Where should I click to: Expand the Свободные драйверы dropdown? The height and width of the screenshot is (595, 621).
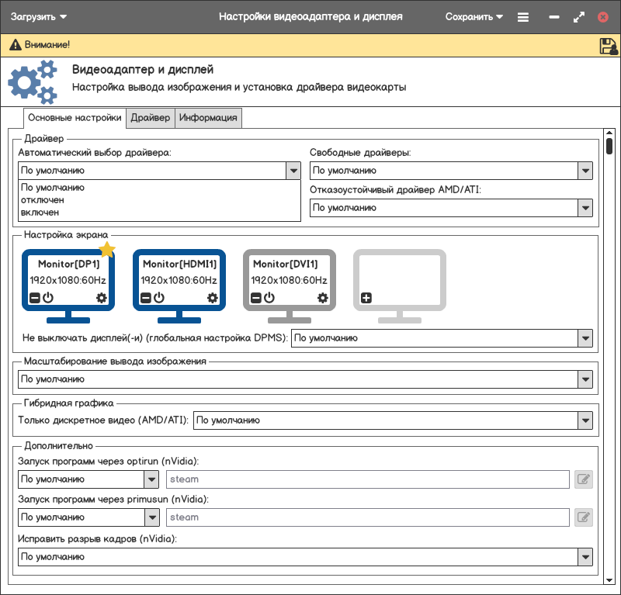click(x=585, y=171)
